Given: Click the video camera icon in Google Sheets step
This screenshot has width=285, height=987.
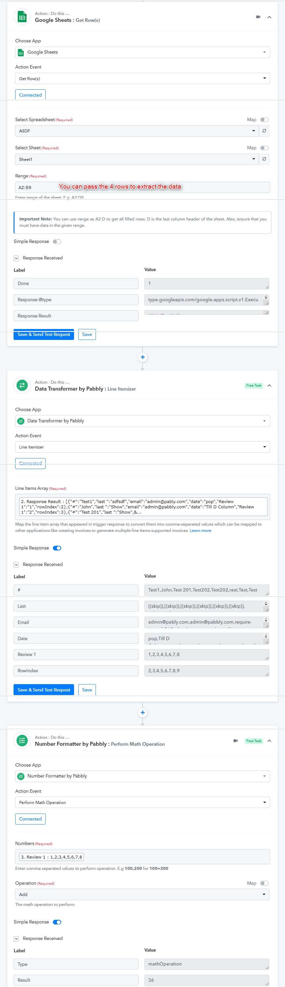Looking at the screenshot, I should [258, 17].
